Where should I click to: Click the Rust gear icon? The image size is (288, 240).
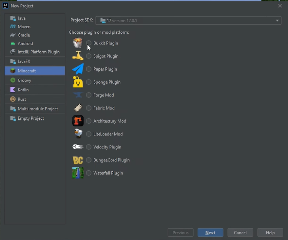pyautogui.click(x=13, y=99)
